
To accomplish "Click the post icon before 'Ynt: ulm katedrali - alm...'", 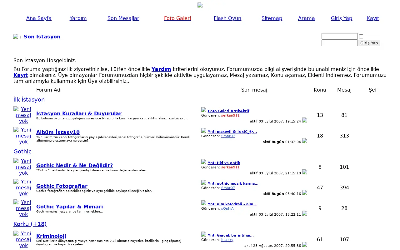I will tap(204, 203).
